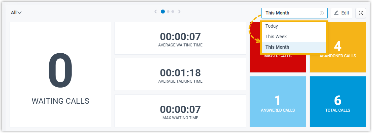Click the blue Total Calls tile

[x=338, y=102]
